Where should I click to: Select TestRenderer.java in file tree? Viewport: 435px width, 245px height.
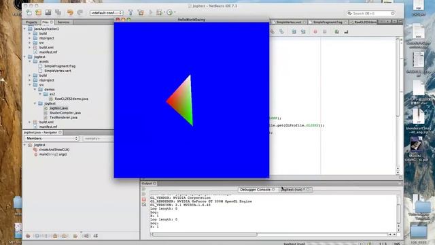[x=63, y=118]
